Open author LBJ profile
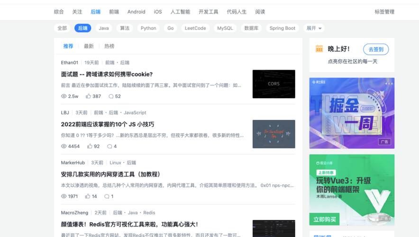The image size is (419, 237). coord(65,112)
